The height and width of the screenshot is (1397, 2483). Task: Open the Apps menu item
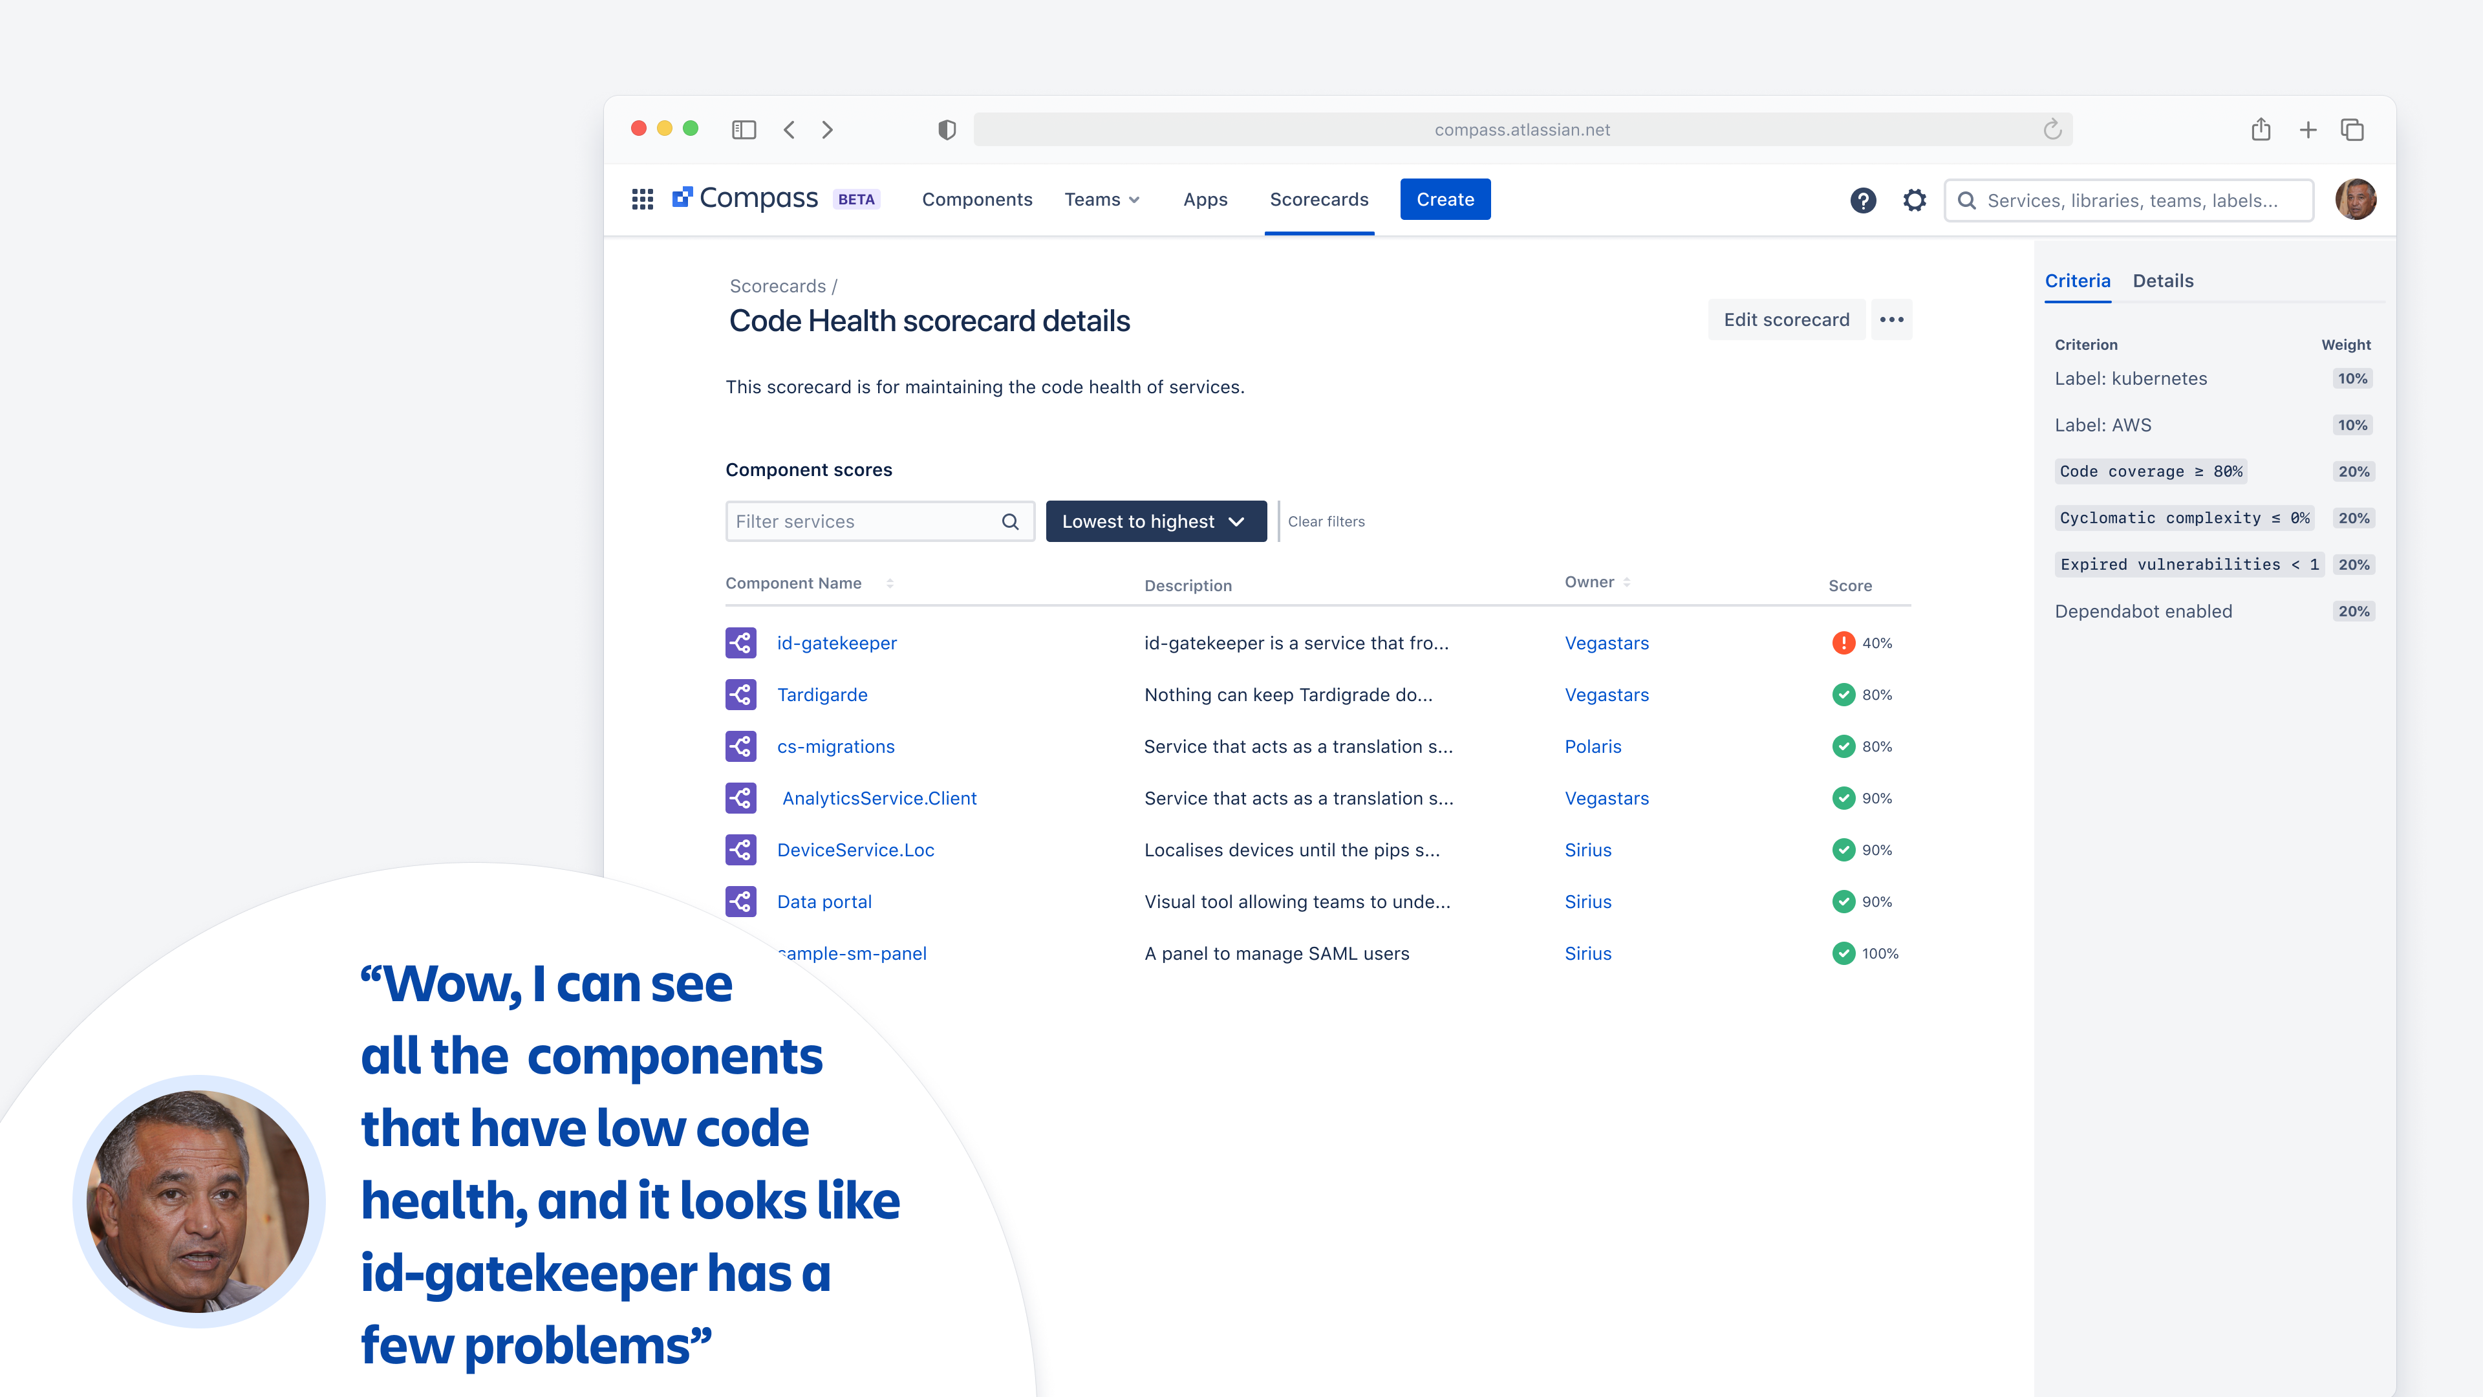tap(1205, 200)
